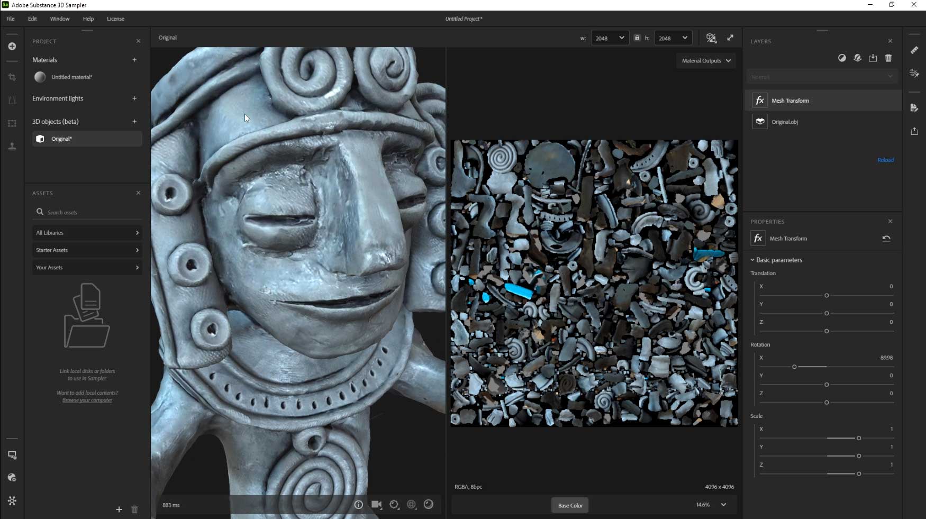Close the Properties panel
The height and width of the screenshot is (519, 926).
click(890, 222)
